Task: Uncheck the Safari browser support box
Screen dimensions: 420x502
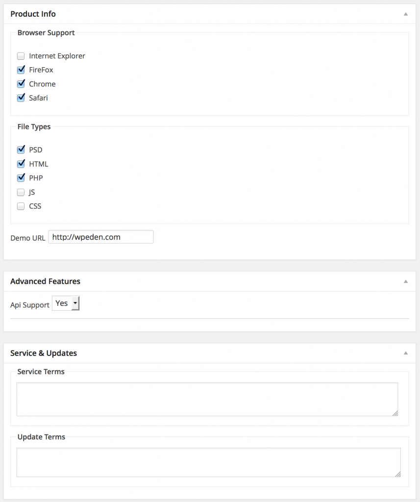Action: pyautogui.click(x=21, y=98)
